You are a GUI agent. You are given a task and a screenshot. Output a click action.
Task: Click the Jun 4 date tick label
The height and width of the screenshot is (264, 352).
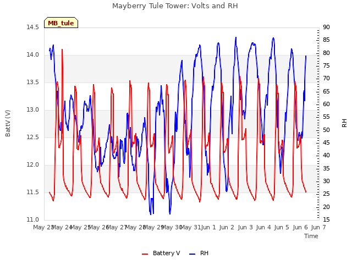pyautogui.click(x=263, y=227)
